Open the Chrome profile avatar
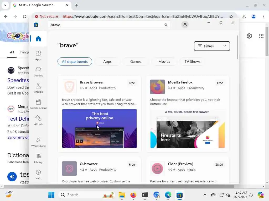The height and width of the screenshot is (201, 269). [254, 16]
